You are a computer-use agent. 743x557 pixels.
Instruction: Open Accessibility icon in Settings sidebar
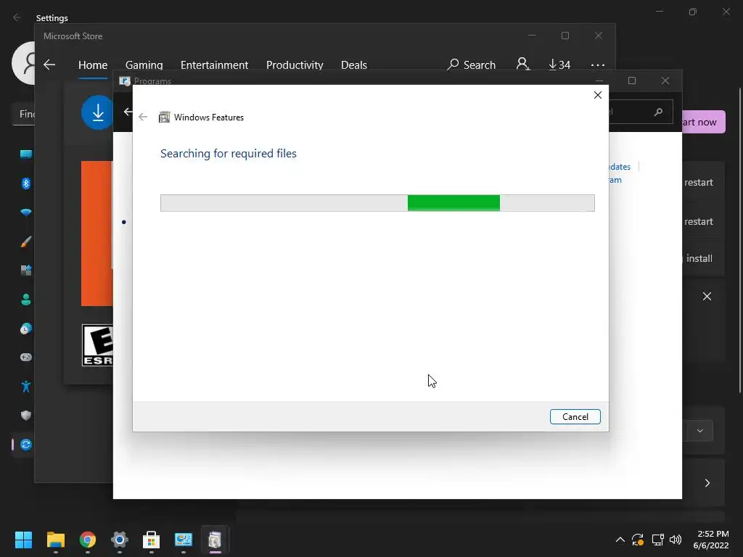click(26, 387)
